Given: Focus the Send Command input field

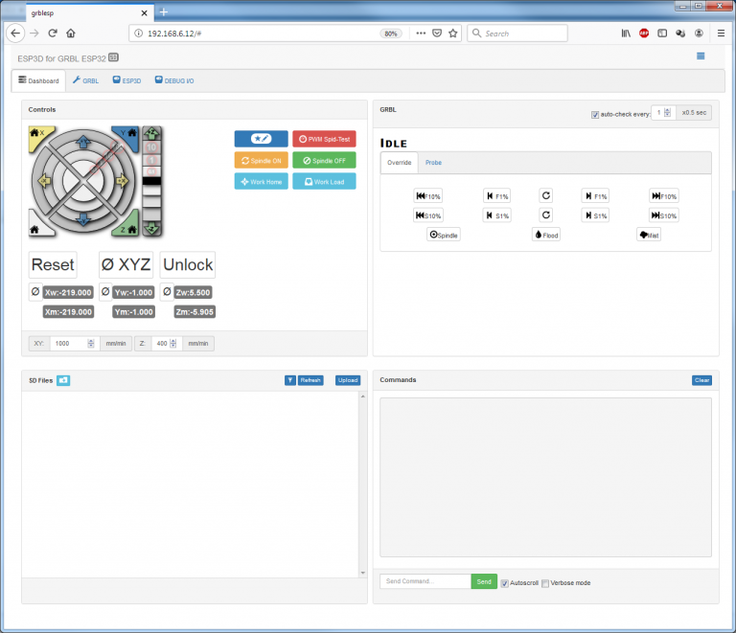Looking at the screenshot, I should (x=425, y=581).
